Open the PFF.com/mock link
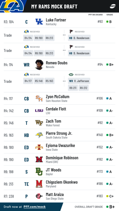 point(35,207)
